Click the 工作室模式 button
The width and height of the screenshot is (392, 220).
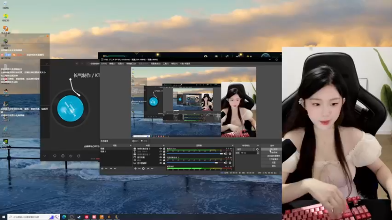pos(271,159)
